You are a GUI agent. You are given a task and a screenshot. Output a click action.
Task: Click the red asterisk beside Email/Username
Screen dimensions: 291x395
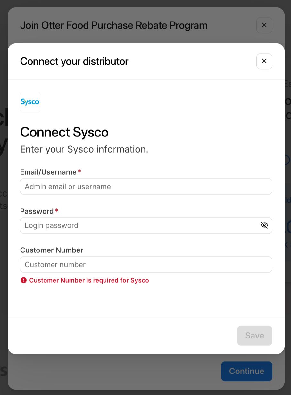pos(79,172)
